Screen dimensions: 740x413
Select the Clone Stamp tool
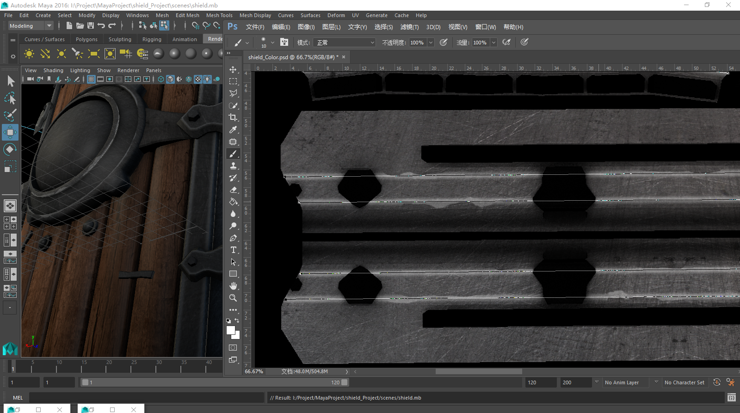click(233, 166)
